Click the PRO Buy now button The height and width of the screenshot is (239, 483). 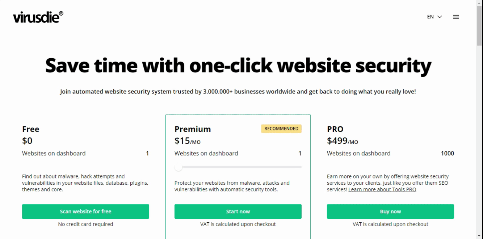[x=390, y=211]
